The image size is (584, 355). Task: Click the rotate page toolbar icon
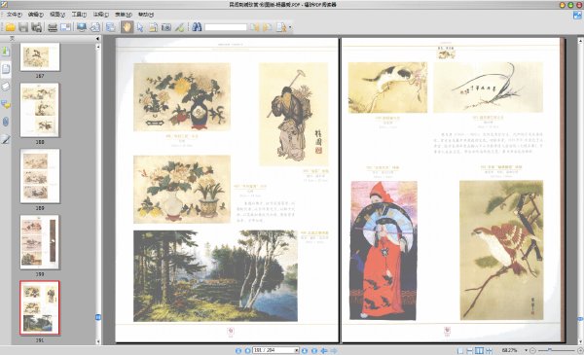(94, 27)
